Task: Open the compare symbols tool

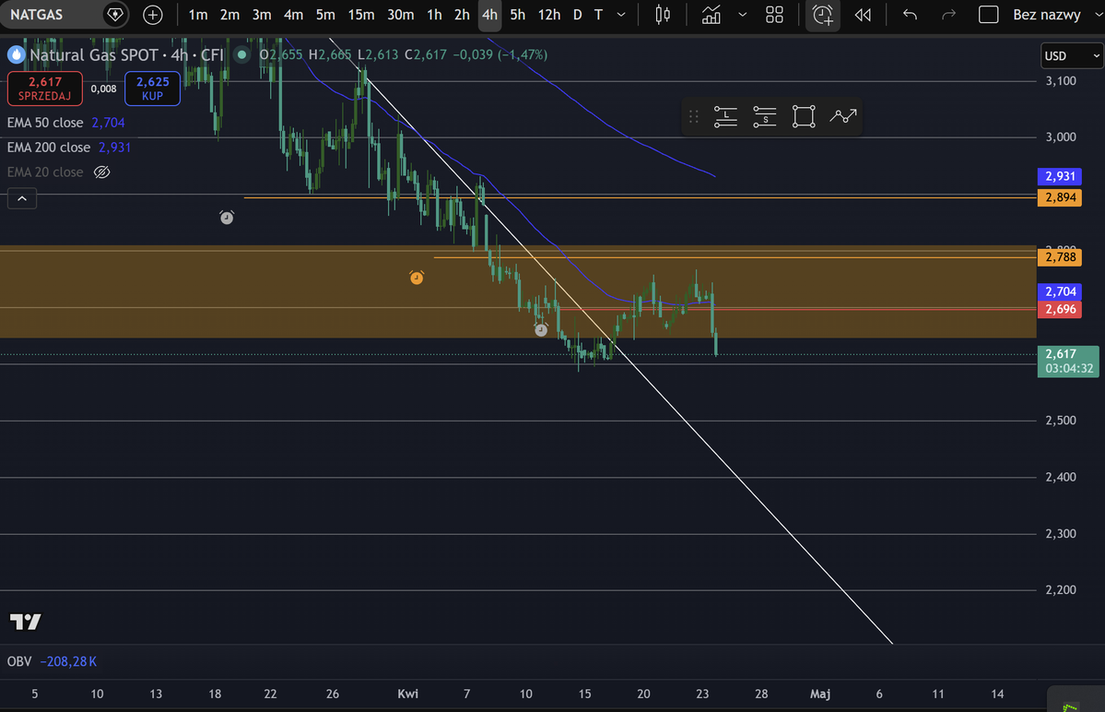Action: [x=663, y=15]
